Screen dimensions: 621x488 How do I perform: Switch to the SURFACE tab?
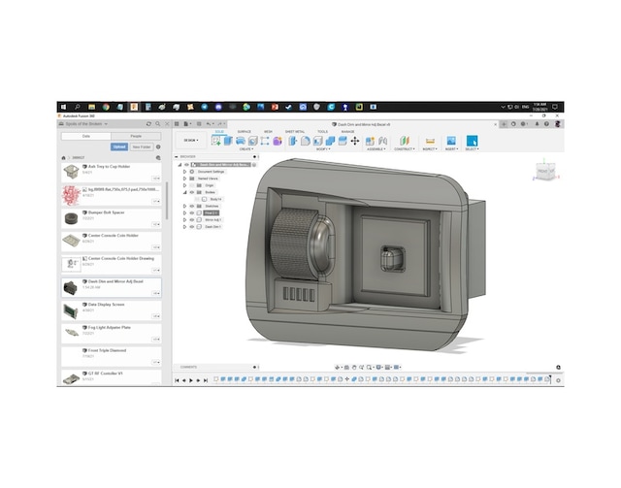point(245,132)
